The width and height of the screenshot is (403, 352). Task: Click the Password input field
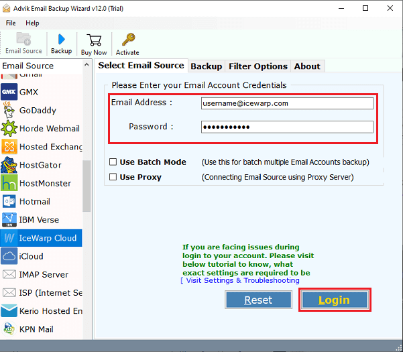click(x=287, y=127)
